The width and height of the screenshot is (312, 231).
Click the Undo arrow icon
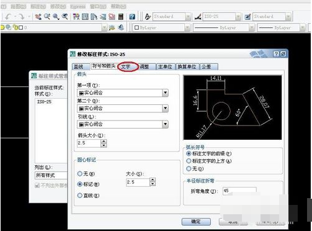(x=8, y=17)
